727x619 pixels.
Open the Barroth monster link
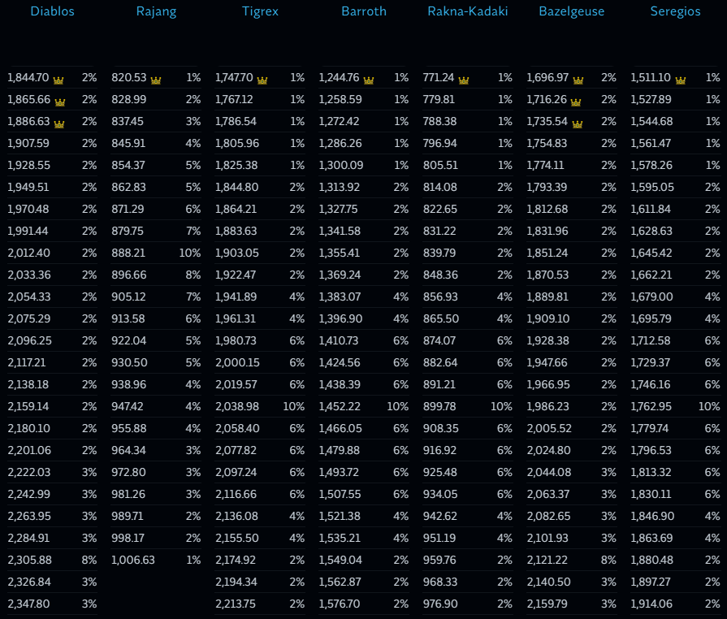click(x=364, y=11)
